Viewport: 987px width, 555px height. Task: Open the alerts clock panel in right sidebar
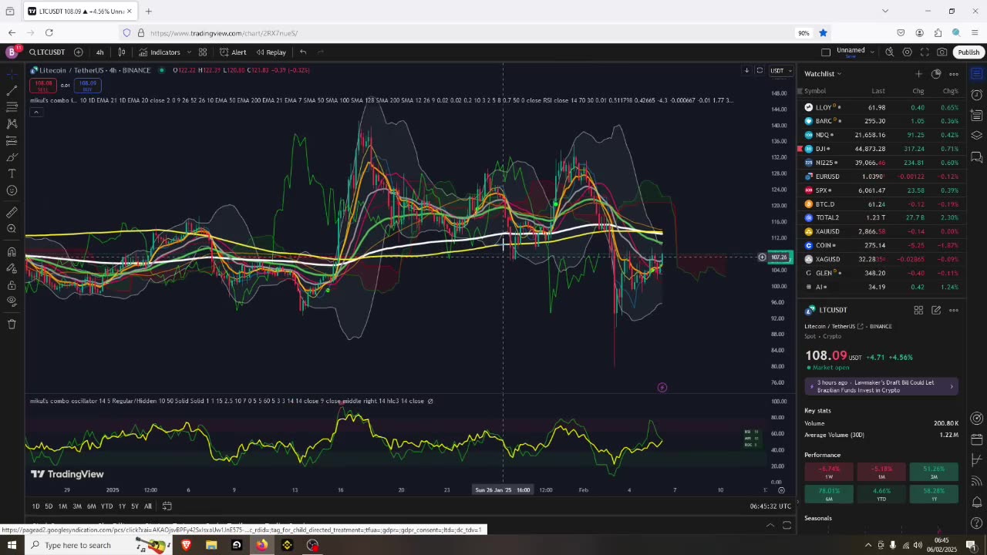click(976, 95)
